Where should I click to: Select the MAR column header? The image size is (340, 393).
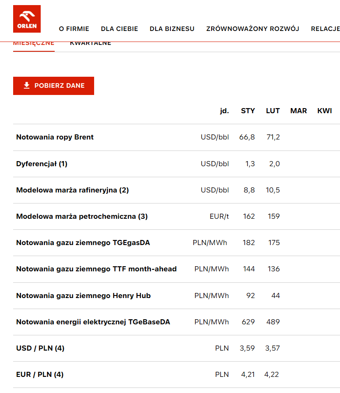coord(298,111)
